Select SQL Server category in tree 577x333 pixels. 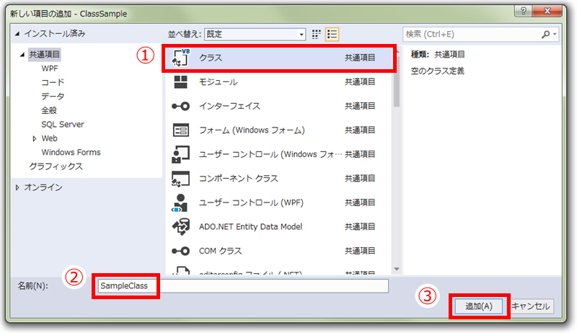63,124
